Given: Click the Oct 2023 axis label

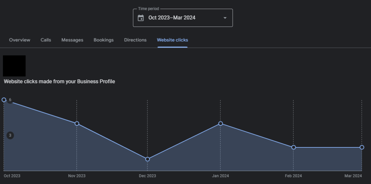Looking at the screenshot, I should coord(12,176).
